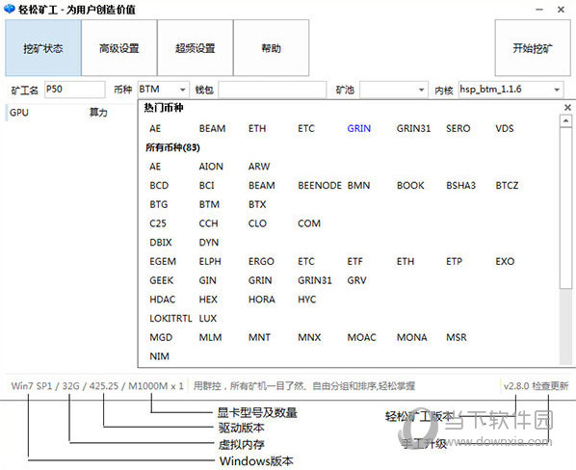This screenshot has height=470, width=576.
Task: Select LOKITRTL coin
Action: point(170,319)
